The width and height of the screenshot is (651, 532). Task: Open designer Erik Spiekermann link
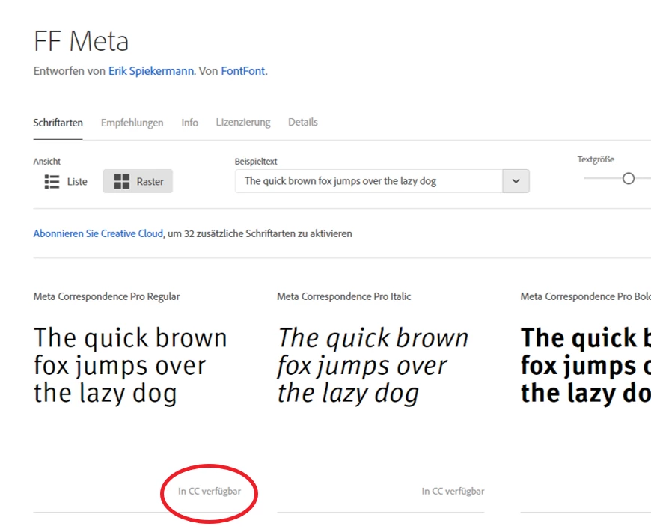151,71
